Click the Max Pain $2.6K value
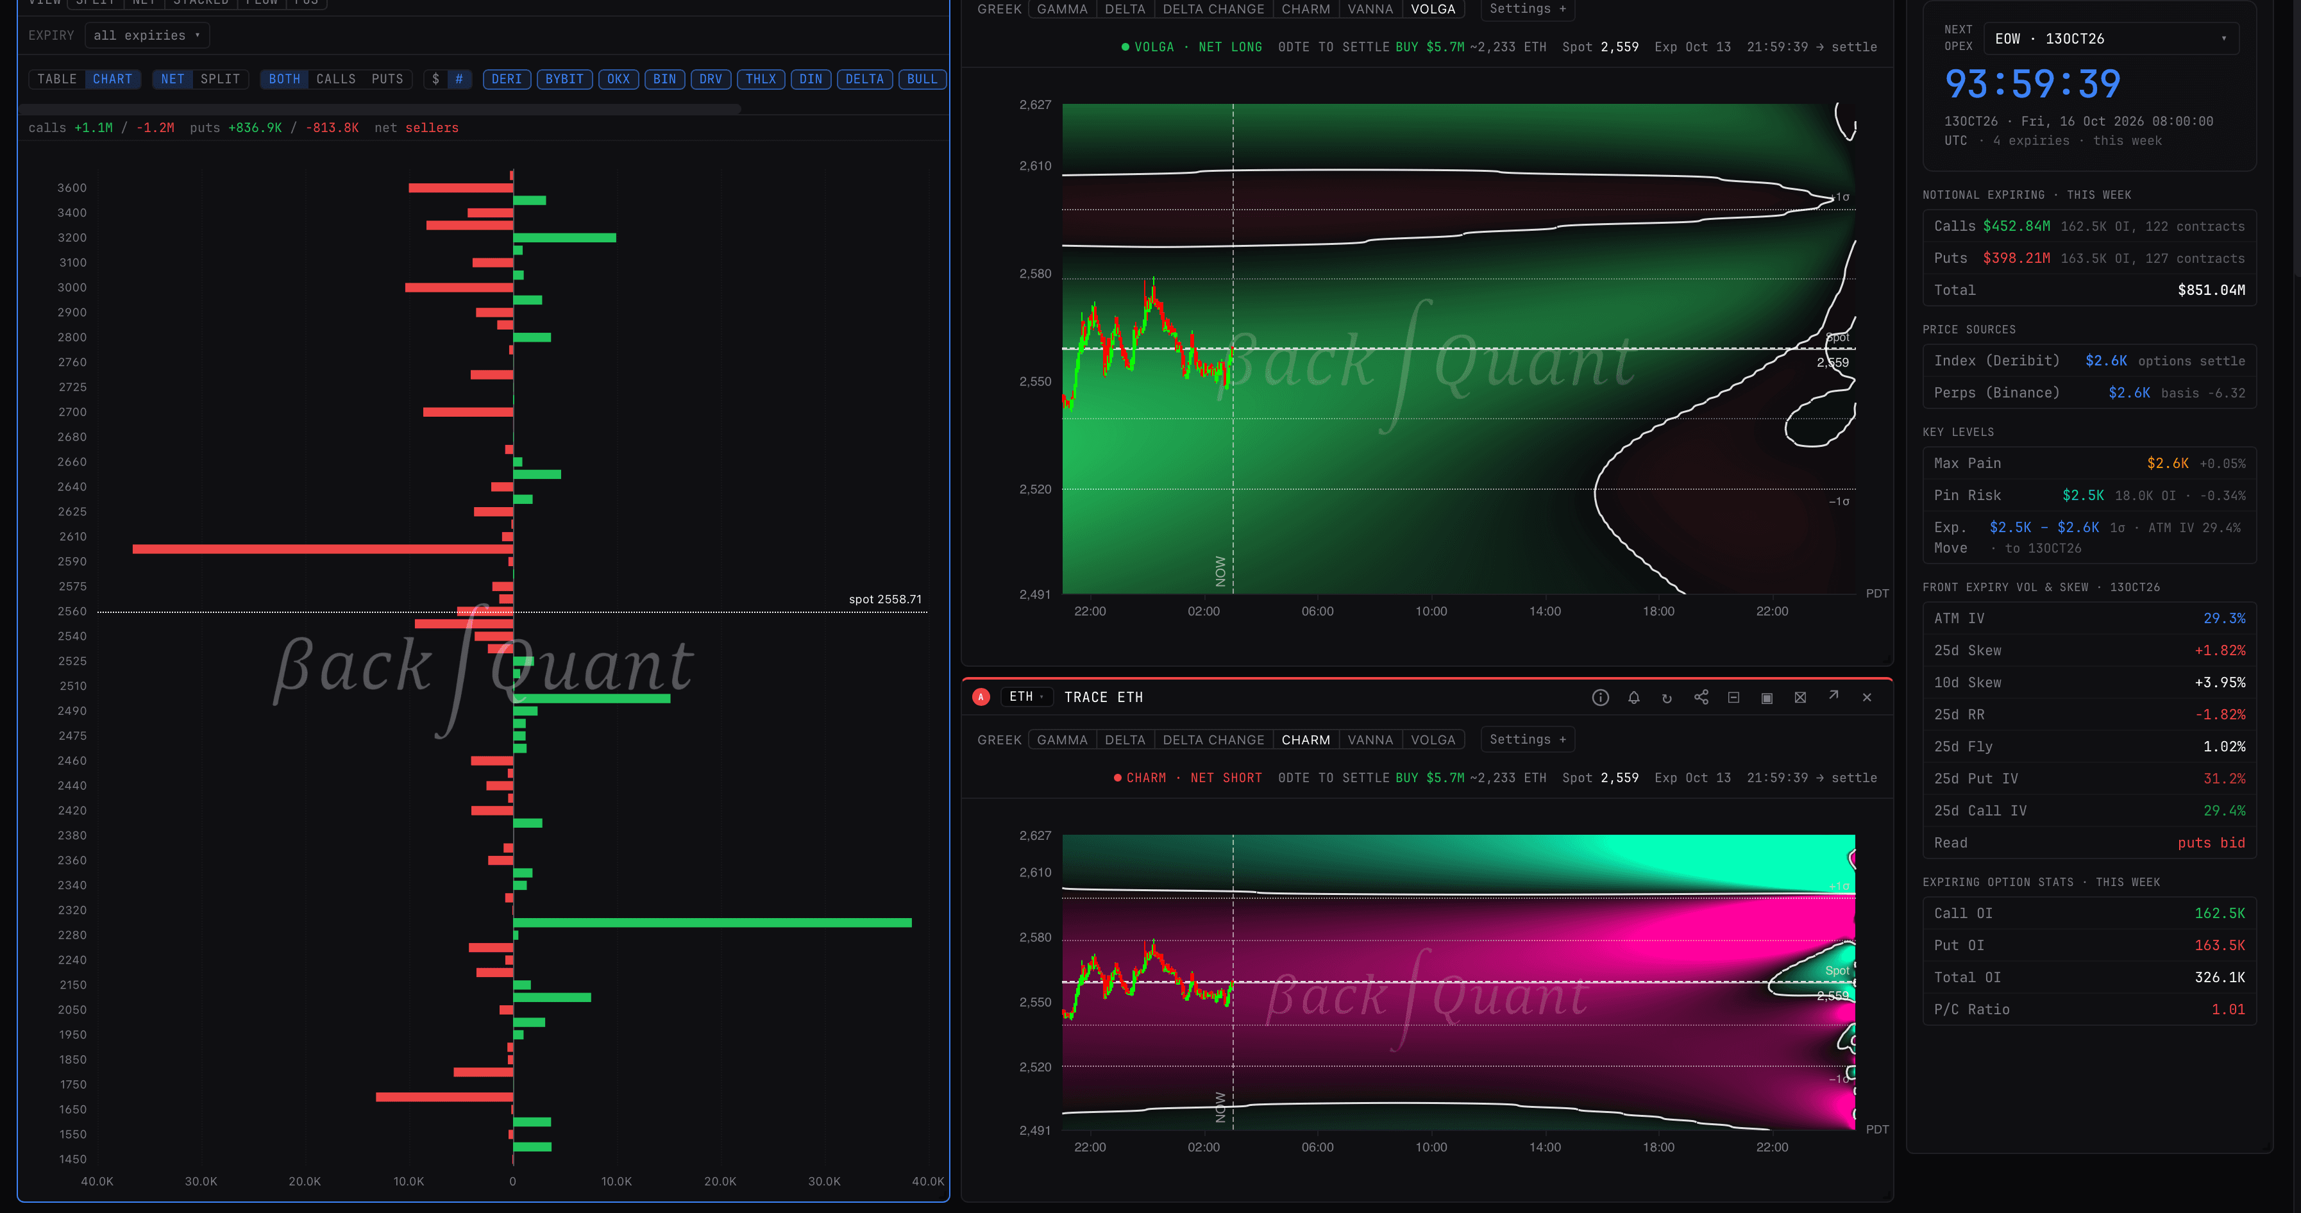The height and width of the screenshot is (1213, 2301). (x=2168, y=464)
